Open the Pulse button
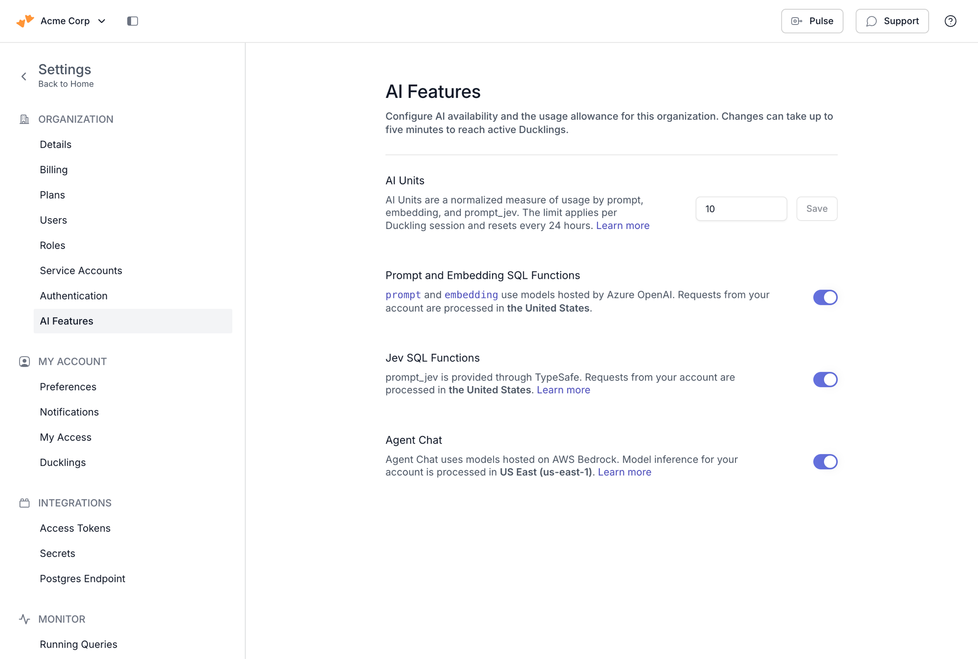Image resolution: width=978 pixels, height=659 pixels. click(812, 21)
